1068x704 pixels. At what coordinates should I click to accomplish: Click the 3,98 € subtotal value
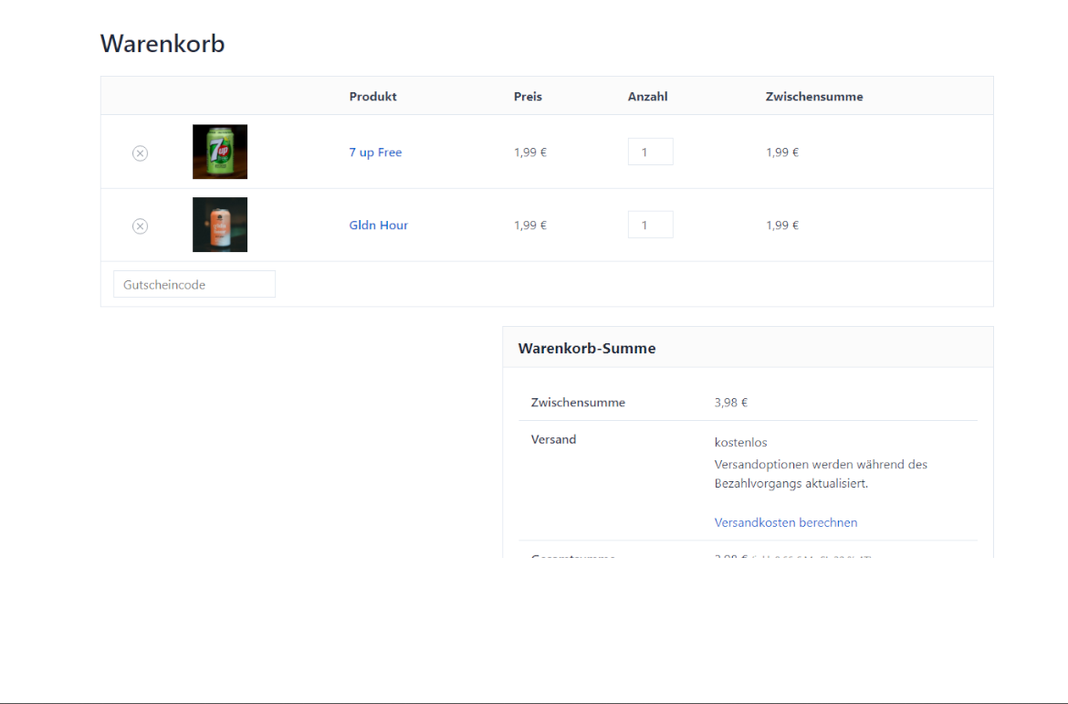coord(731,402)
